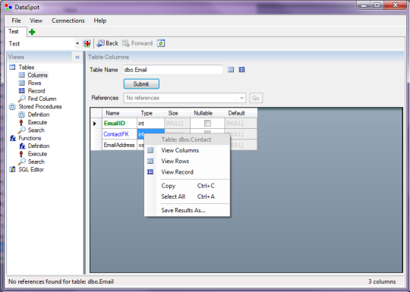Click the Go button beside References

tap(255, 98)
